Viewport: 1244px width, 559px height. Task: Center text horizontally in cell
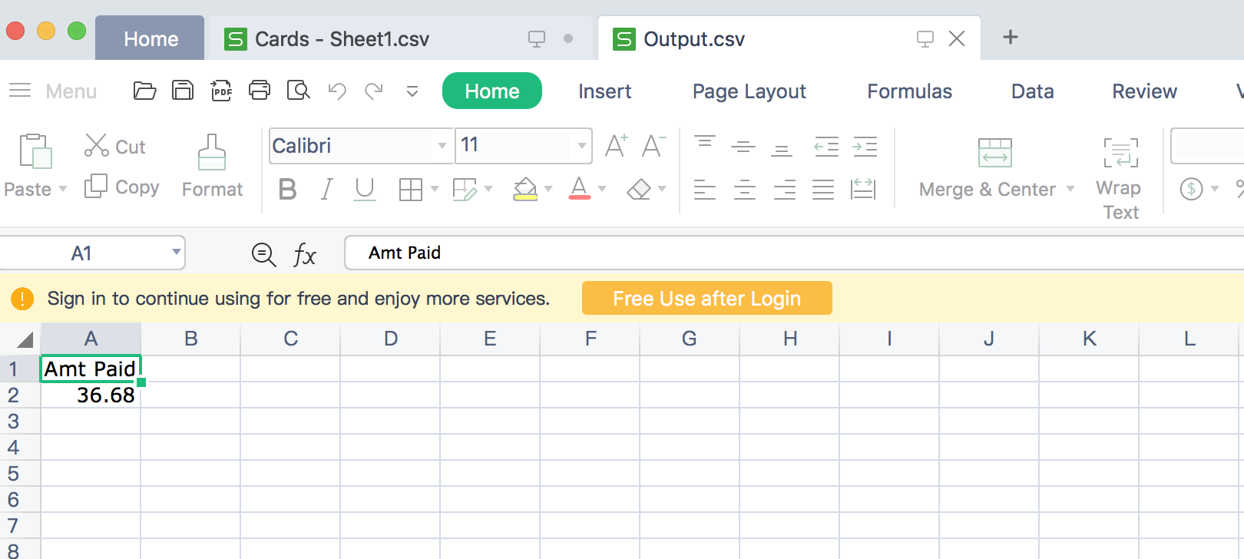tap(744, 189)
